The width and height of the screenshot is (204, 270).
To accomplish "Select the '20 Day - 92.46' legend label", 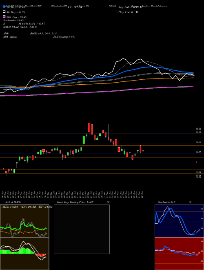I will 16,7.
